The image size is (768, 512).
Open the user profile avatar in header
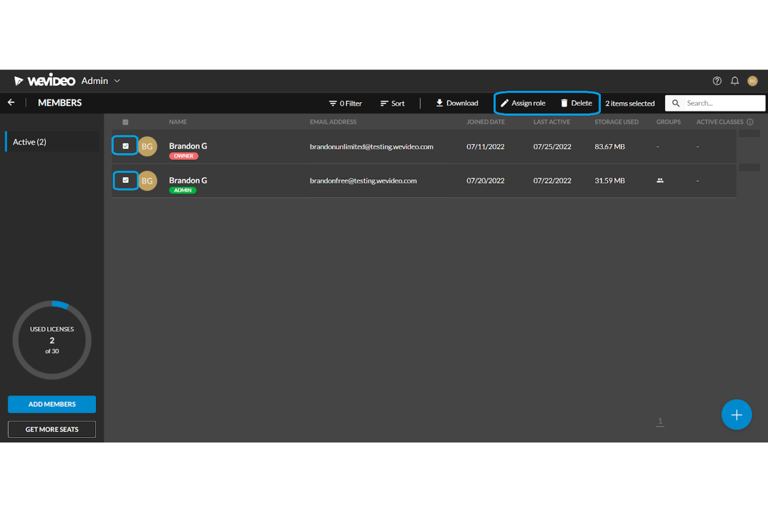752,81
